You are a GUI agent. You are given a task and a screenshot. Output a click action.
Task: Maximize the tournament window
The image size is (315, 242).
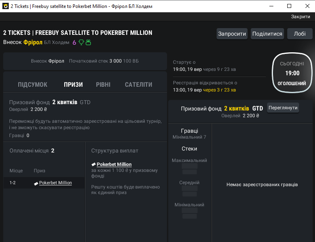coord(289,6)
